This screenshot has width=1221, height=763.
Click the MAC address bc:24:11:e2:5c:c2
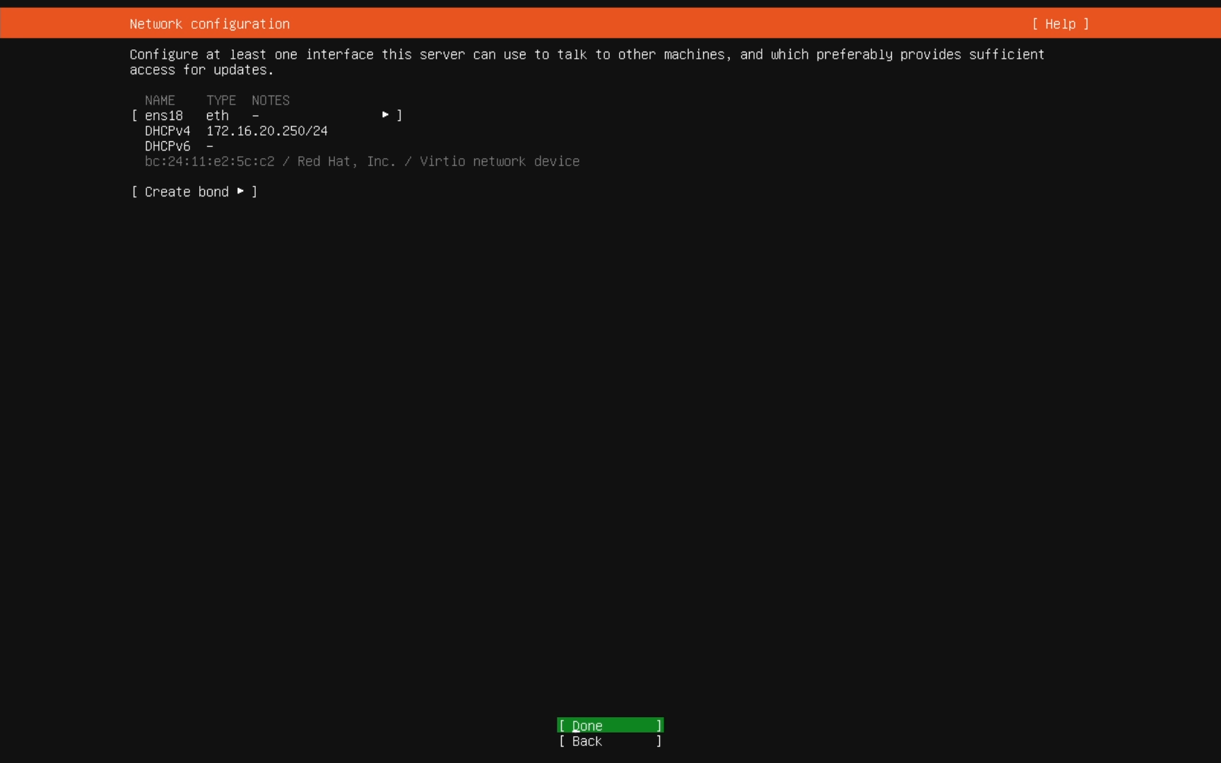click(209, 161)
